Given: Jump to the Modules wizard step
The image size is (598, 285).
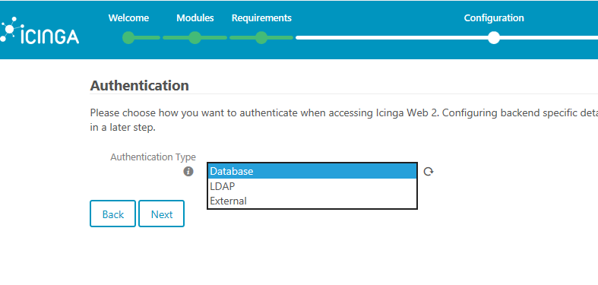Looking at the screenshot, I should [195, 18].
